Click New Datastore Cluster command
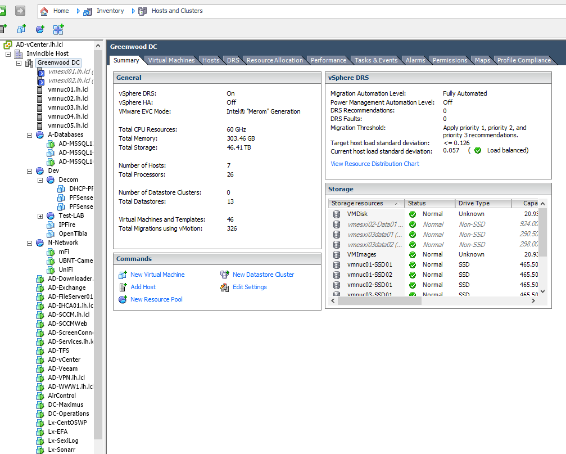566x454 pixels. pyautogui.click(x=262, y=275)
